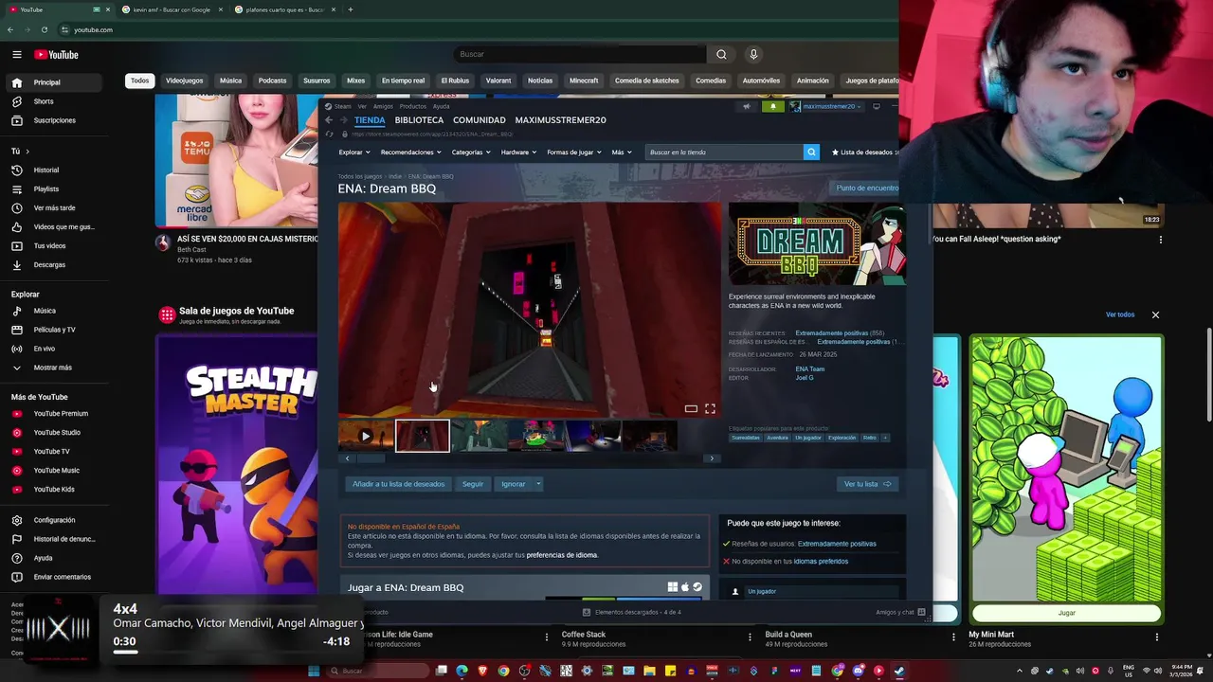
Task: Open the YouTube hamburger guide menu
Action: coord(16,55)
